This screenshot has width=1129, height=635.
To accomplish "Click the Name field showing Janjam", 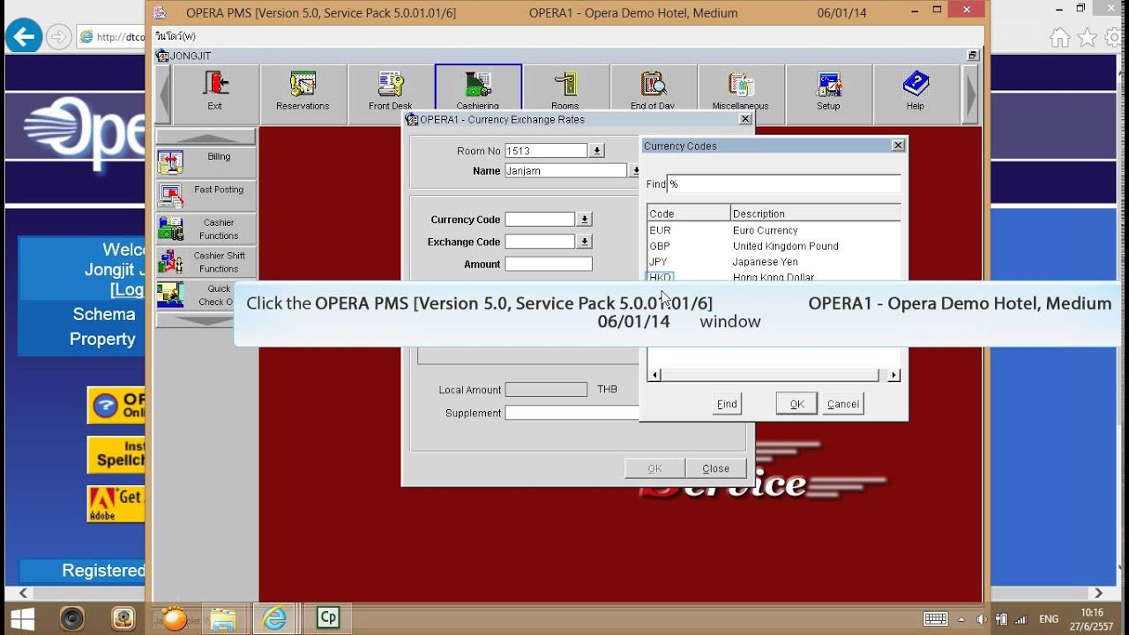I will click(565, 171).
